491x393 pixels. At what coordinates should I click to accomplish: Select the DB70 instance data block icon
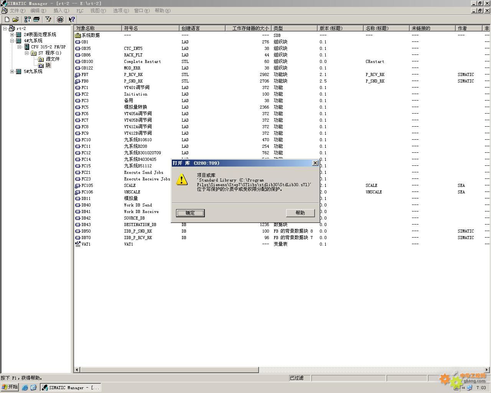click(78, 238)
